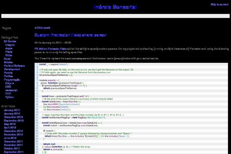Click code line 1 requiring lodash
Screen dimensions: 231x154
54,64
